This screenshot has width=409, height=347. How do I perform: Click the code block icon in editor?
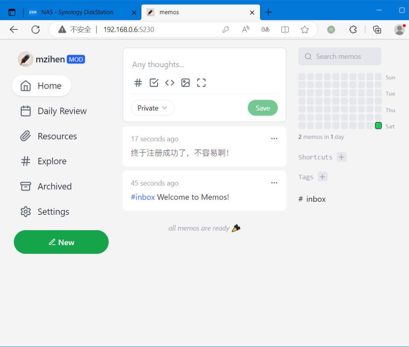pos(170,83)
